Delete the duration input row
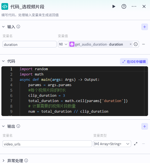The height and width of the screenshot is (163, 150). [x=144, y=44]
